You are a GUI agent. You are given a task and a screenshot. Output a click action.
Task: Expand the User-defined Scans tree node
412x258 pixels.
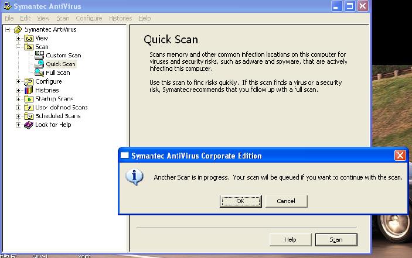coord(18,108)
